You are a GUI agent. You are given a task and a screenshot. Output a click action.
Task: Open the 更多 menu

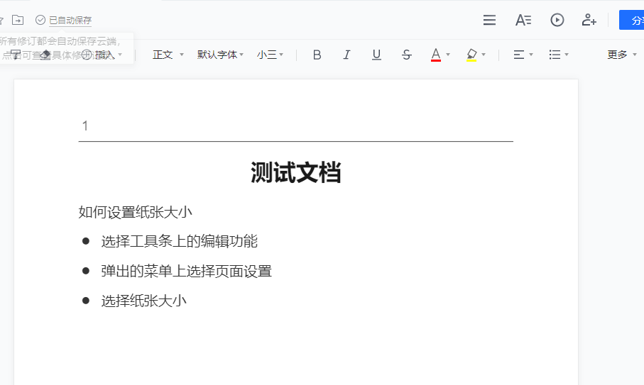621,55
